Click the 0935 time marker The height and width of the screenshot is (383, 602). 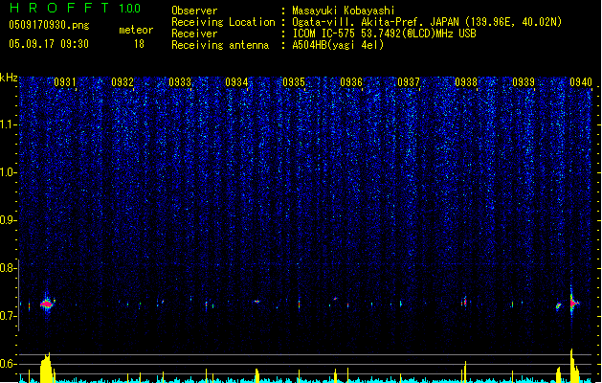pos(294,82)
